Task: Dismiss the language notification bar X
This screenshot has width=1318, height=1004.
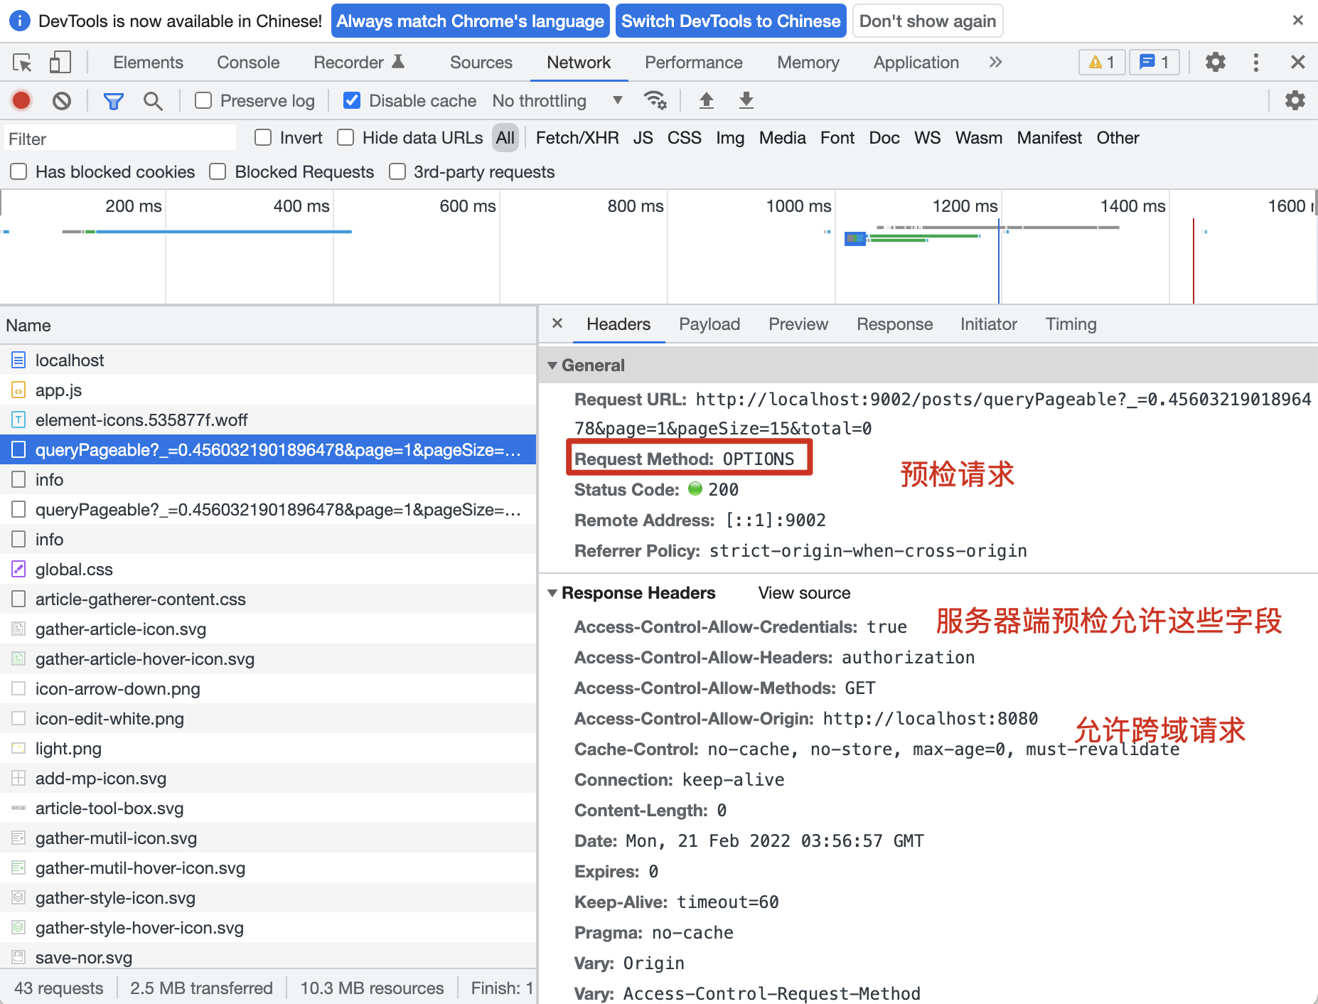Action: [1298, 21]
